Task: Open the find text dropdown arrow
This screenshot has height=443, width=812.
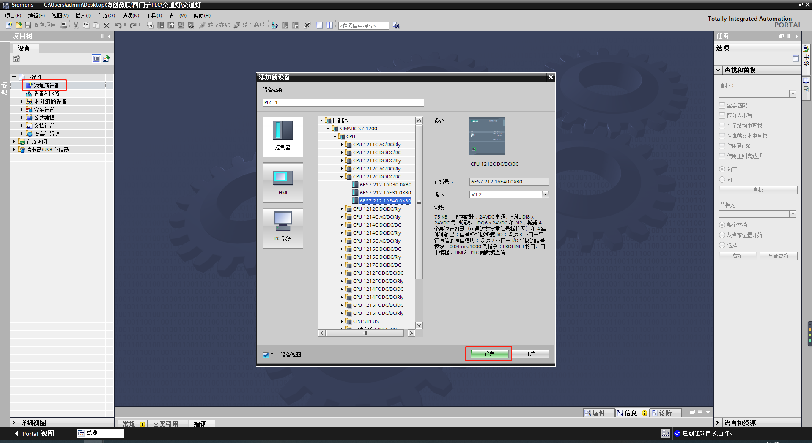Action: point(793,94)
